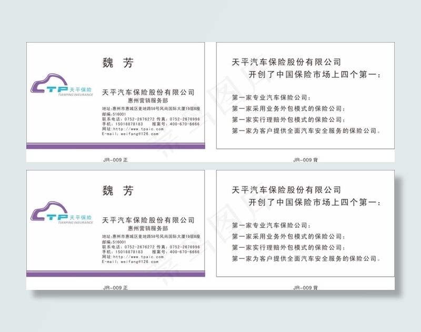The height and width of the screenshot is (332, 421).
Task: Click the lower JR-009 背 label
Action: 306,288
